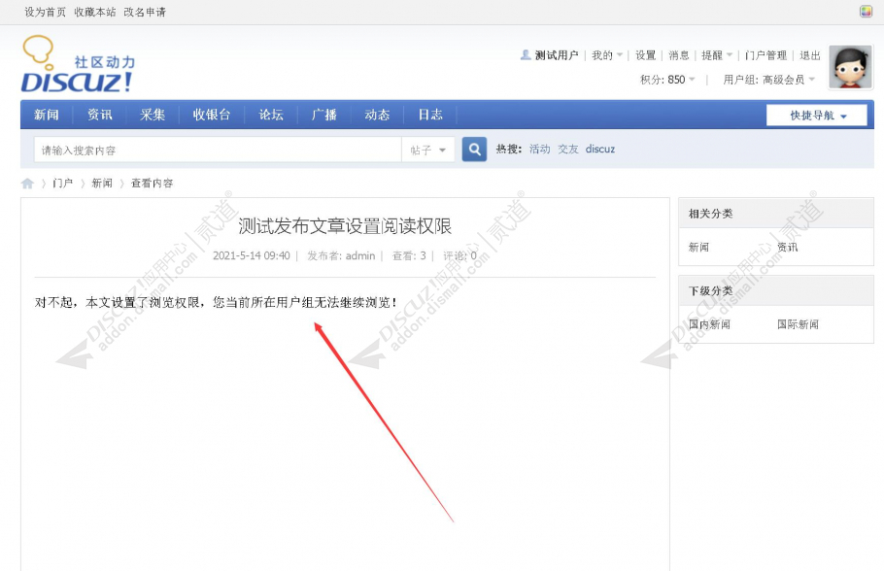The height and width of the screenshot is (571, 884).
Task: Open the 采集 navigation tab
Action: 153,115
